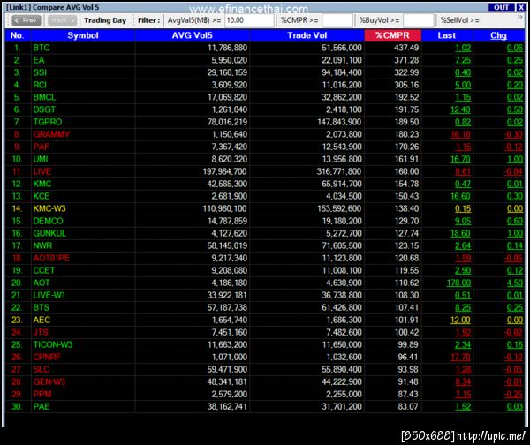Screen dimensions: 530x445
Task: Click the %BuyVol filter input field
Action: pos(419,20)
